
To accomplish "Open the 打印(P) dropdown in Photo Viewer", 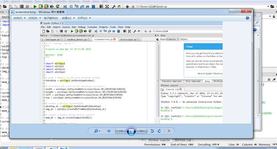I will [35, 18].
